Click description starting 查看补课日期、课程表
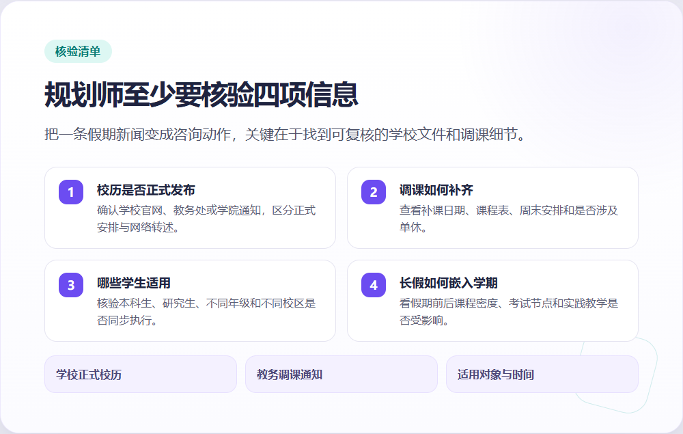 [509, 219]
